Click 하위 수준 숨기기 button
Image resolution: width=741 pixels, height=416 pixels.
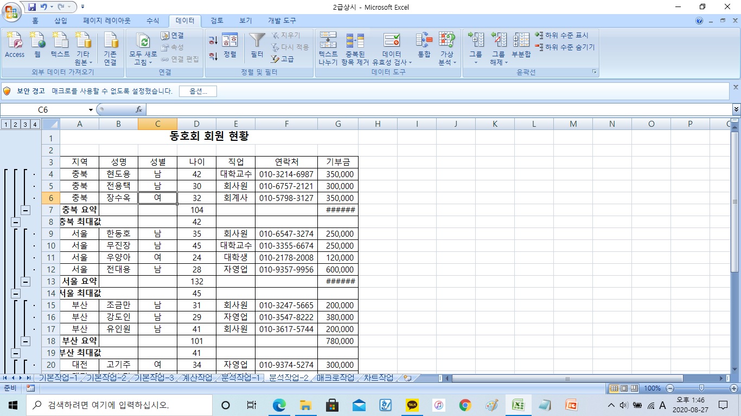(565, 47)
